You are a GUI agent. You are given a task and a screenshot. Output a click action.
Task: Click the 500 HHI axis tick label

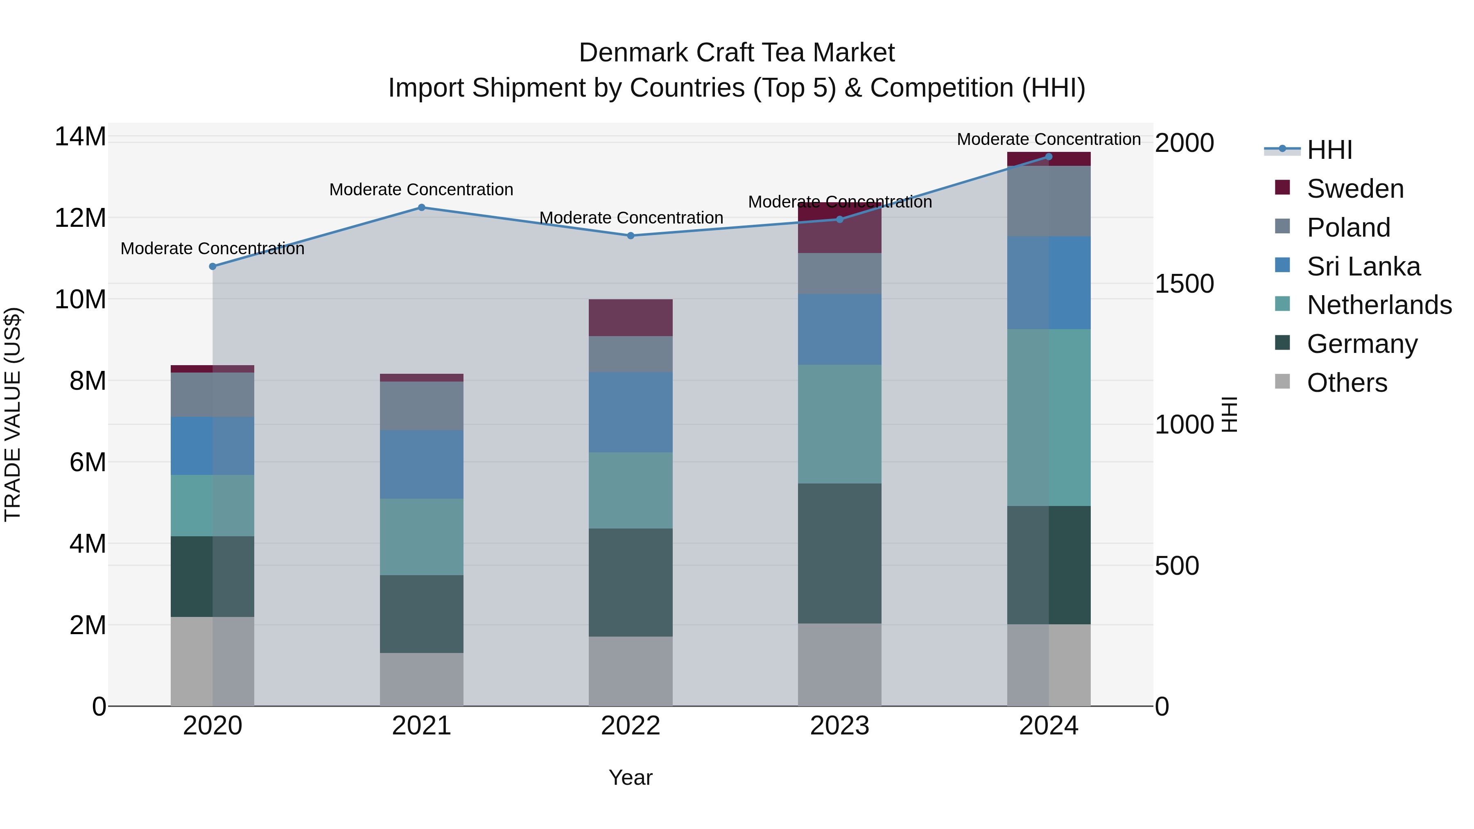tap(1177, 566)
